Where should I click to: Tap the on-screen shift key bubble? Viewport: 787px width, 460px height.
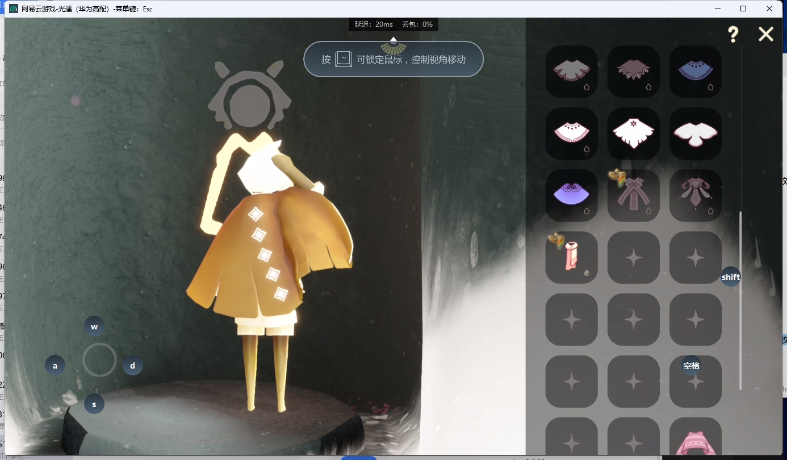coord(731,277)
